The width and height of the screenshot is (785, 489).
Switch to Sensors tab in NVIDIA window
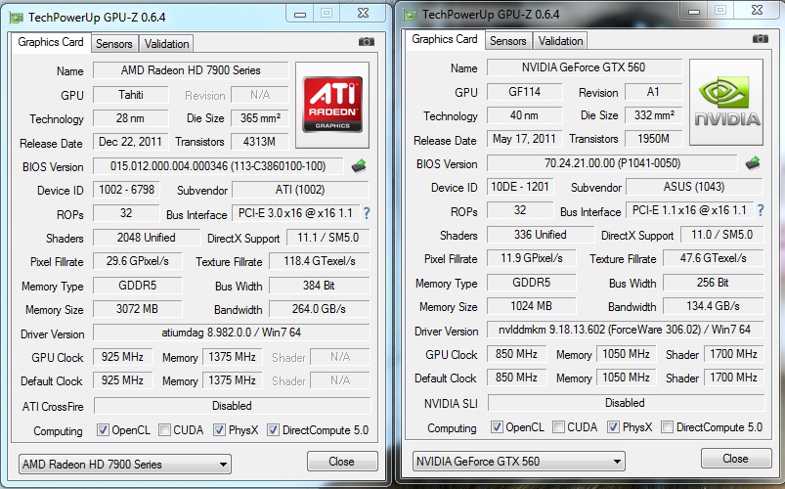(x=508, y=41)
